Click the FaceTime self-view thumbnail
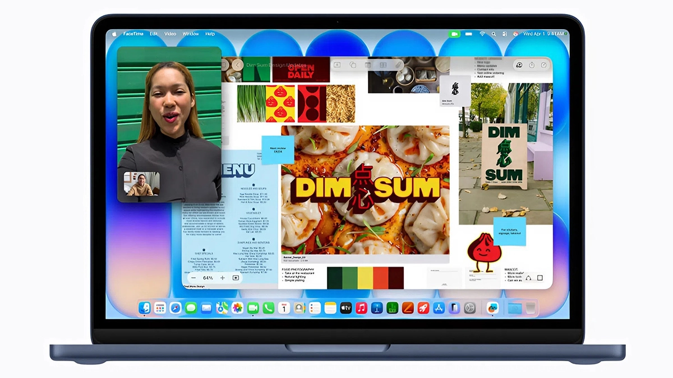 (142, 184)
